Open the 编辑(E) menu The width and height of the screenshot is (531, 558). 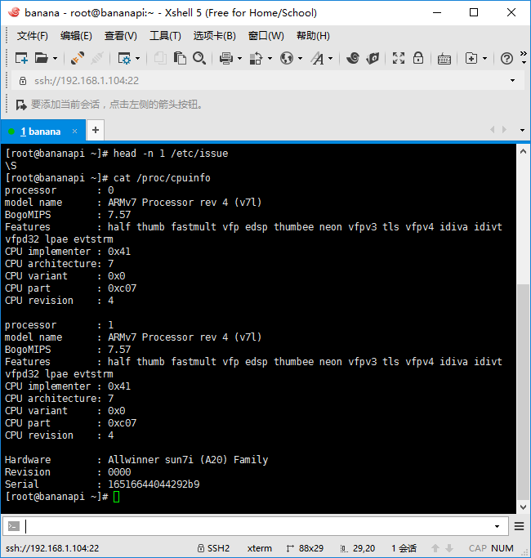coord(76,36)
